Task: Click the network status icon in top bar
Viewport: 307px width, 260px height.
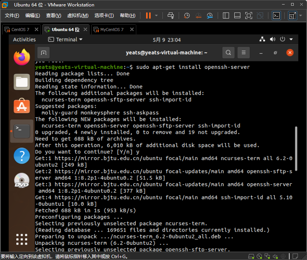Action: tap(262, 39)
